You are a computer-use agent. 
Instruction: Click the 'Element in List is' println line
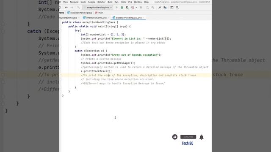pos(126,38)
